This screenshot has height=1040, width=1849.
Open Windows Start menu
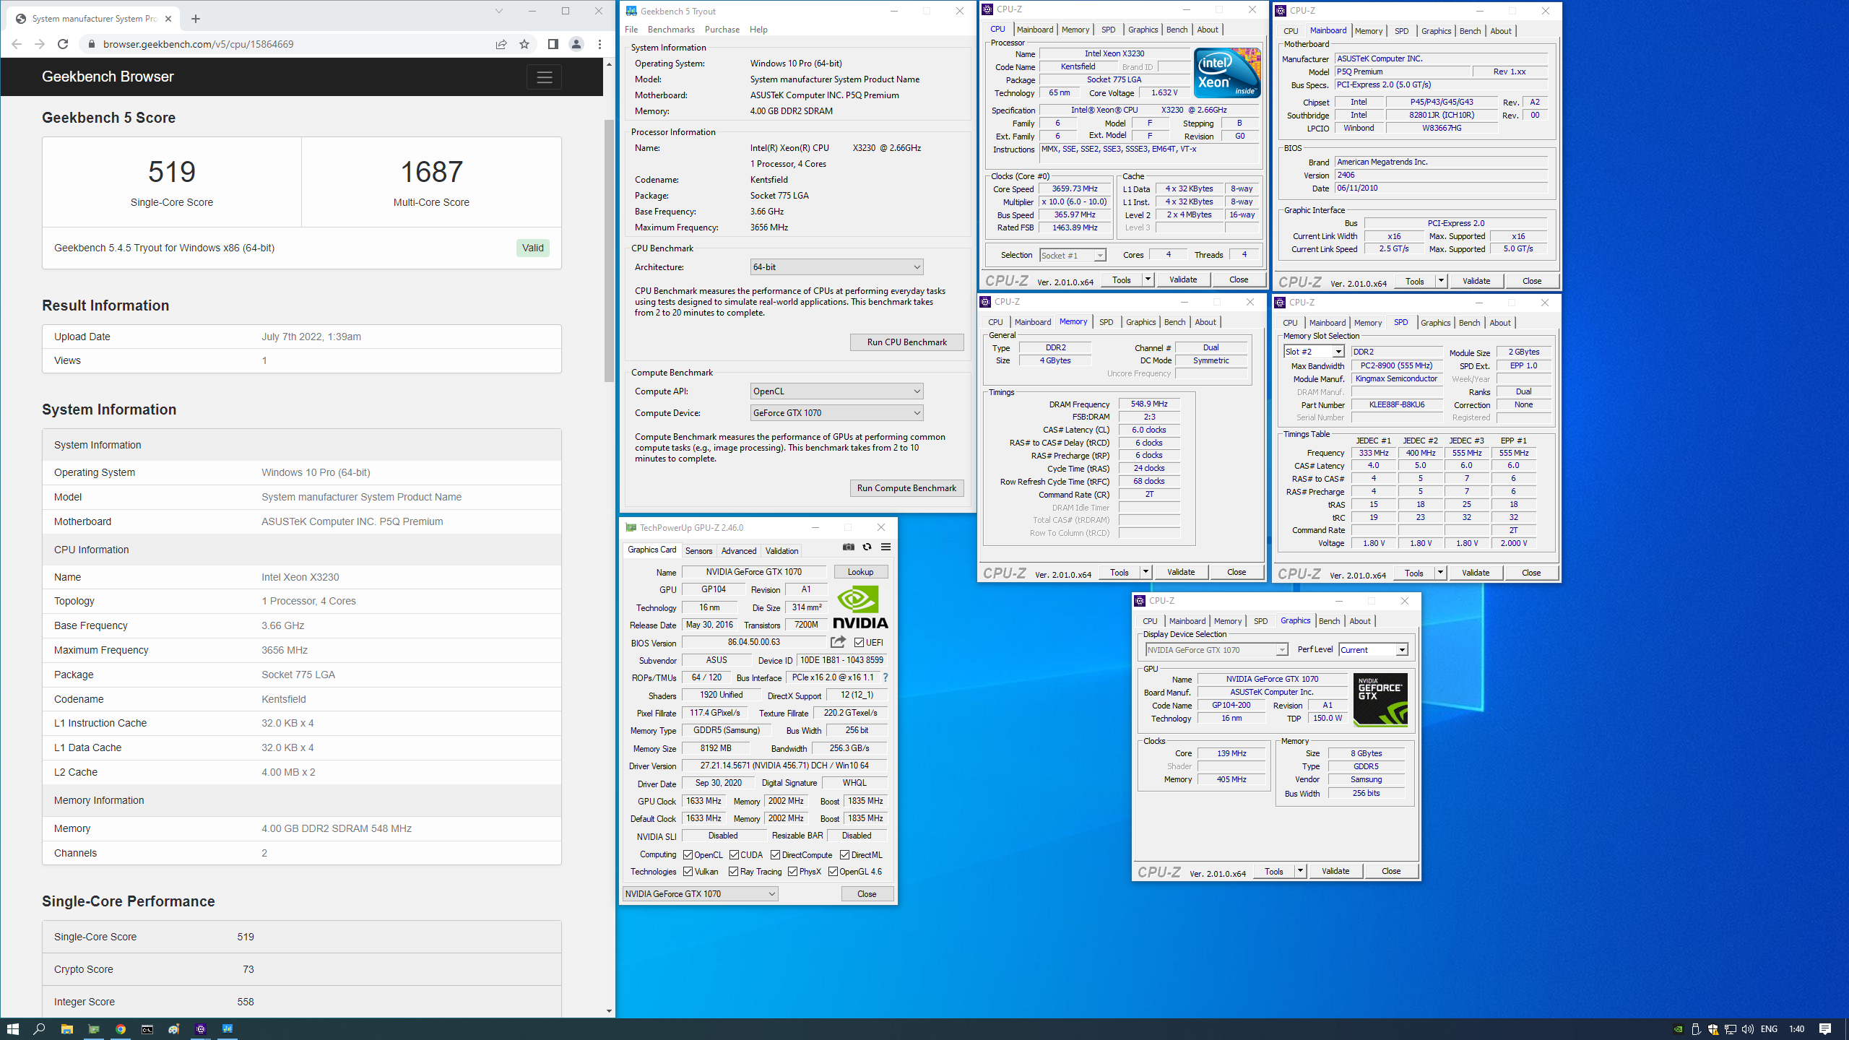point(12,1028)
